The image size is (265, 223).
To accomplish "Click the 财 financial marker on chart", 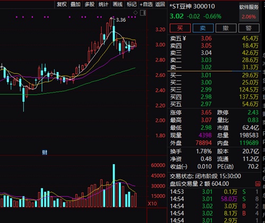I will 45,153.
